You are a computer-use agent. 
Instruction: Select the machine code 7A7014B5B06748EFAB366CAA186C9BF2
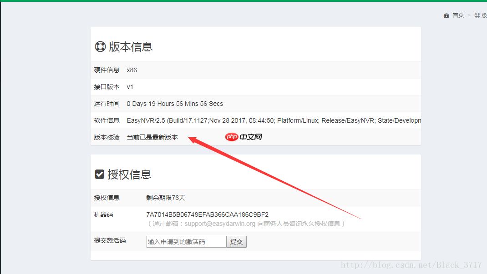click(207, 214)
